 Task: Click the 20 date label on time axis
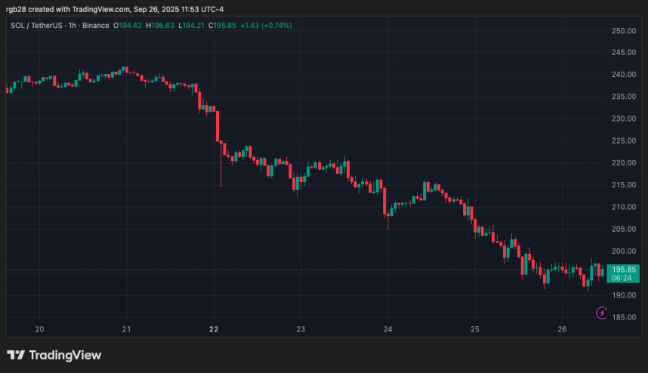(39, 329)
